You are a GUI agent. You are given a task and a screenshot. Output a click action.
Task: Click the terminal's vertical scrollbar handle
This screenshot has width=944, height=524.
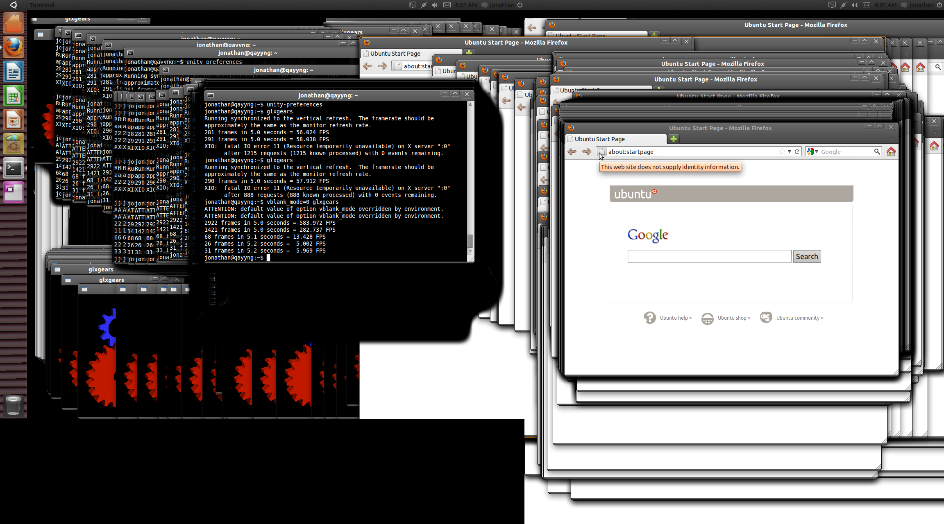pos(470,241)
